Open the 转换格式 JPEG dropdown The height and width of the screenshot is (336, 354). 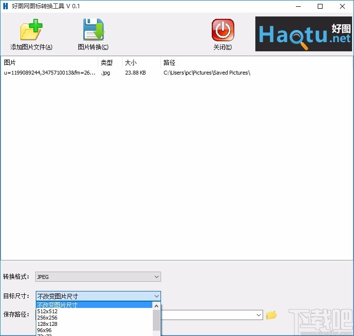pyautogui.click(x=98, y=277)
